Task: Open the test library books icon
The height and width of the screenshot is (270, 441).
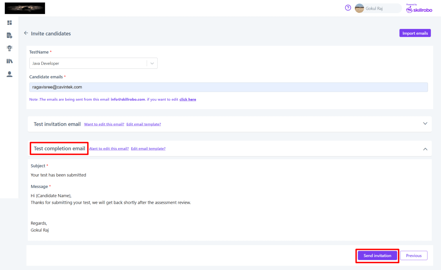Action: click(x=9, y=61)
